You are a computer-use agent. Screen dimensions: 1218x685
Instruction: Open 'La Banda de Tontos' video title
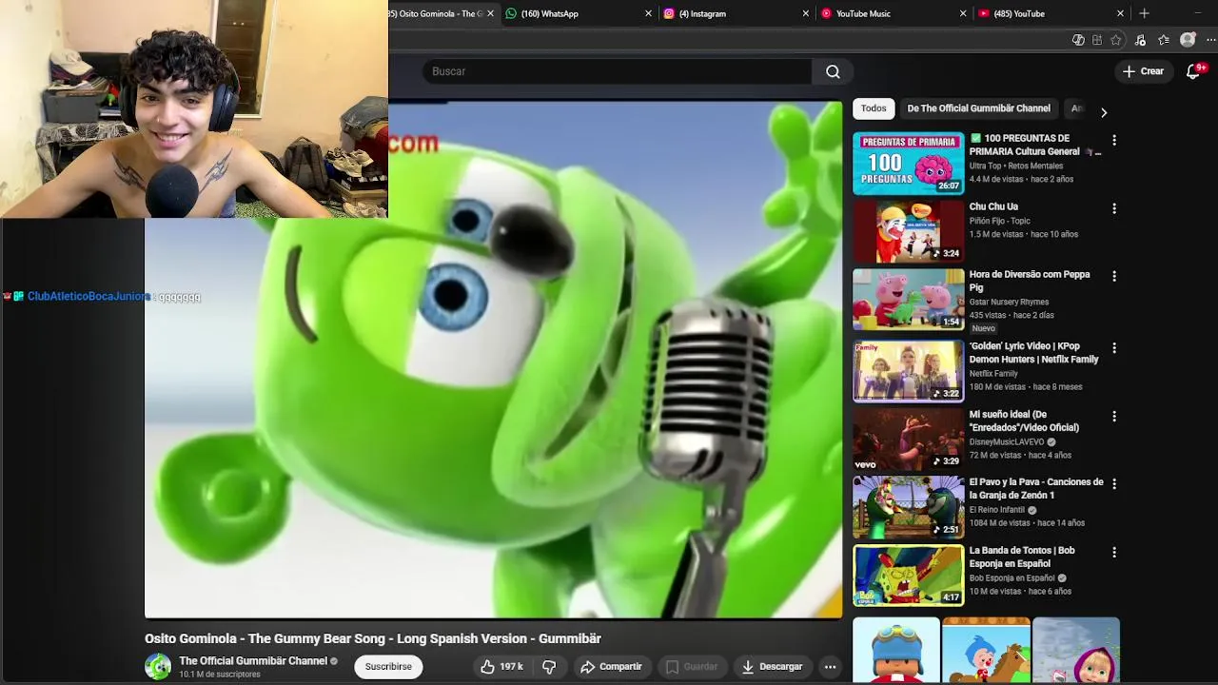tap(1022, 557)
